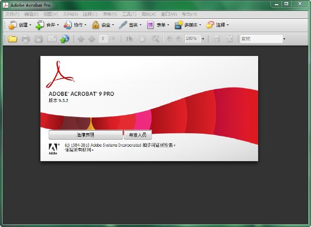Click the 查找 search field
Image resolution: width=311 pixels, height=227 pixels.
pyautogui.click(x=261, y=39)
